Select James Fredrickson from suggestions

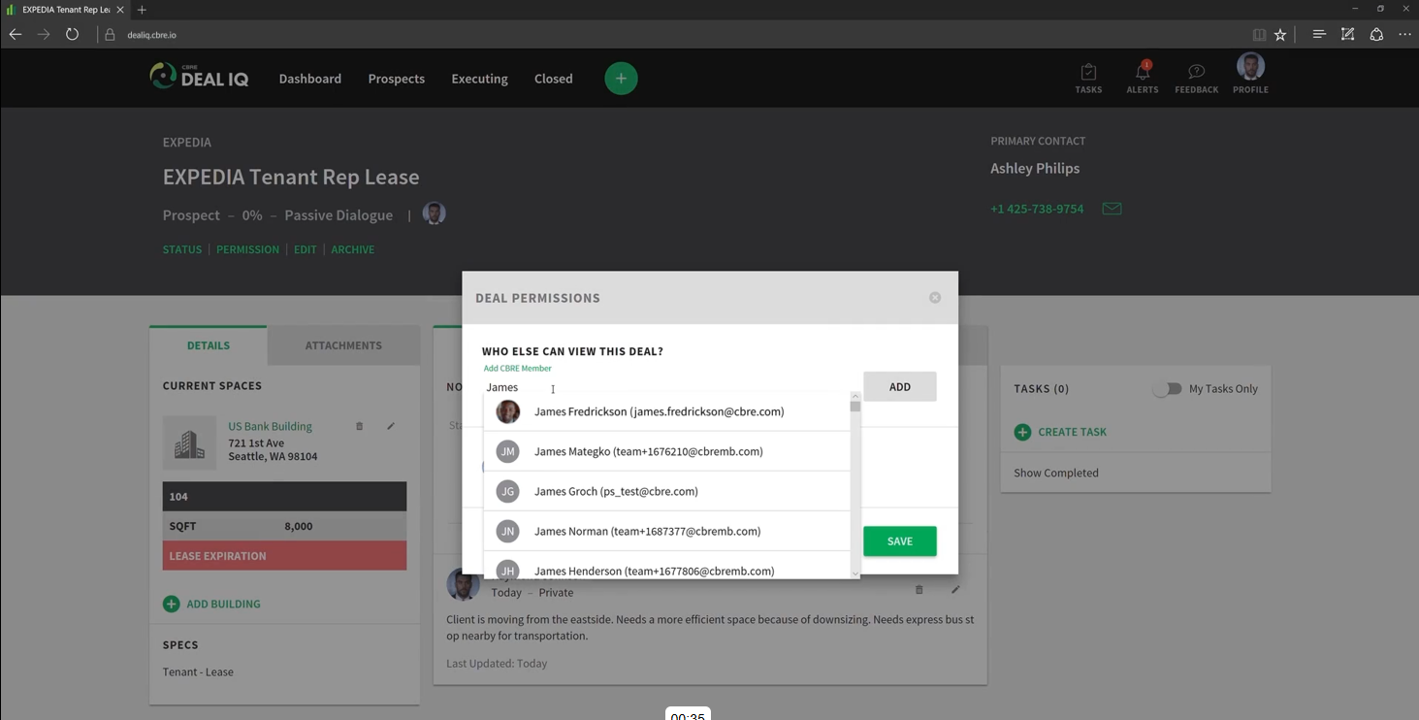pos(666,411)
